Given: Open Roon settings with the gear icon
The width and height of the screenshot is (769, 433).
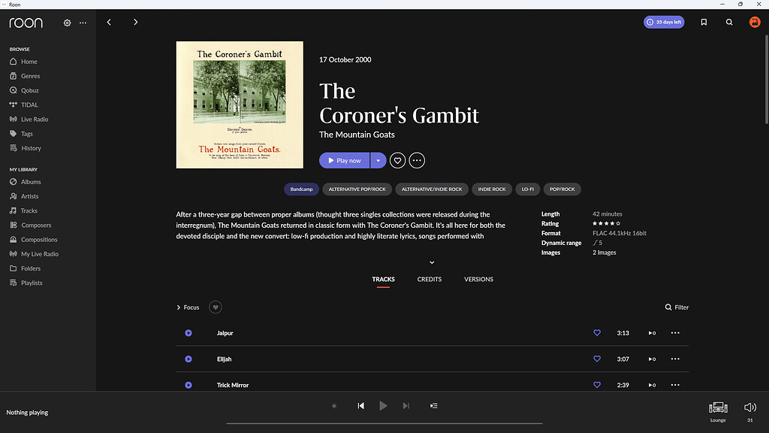Looking at the screenshot, I should click(x=66, y=23).
